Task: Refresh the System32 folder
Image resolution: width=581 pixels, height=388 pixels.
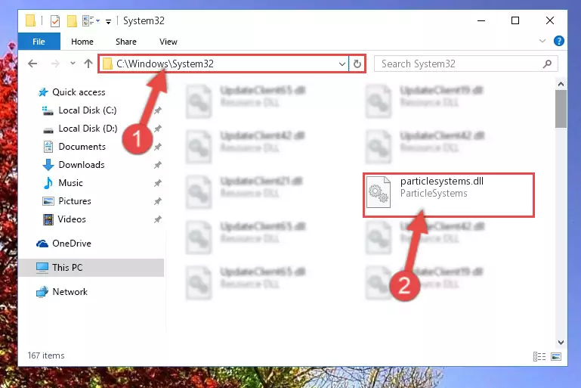Action: (x=357, y=64)
